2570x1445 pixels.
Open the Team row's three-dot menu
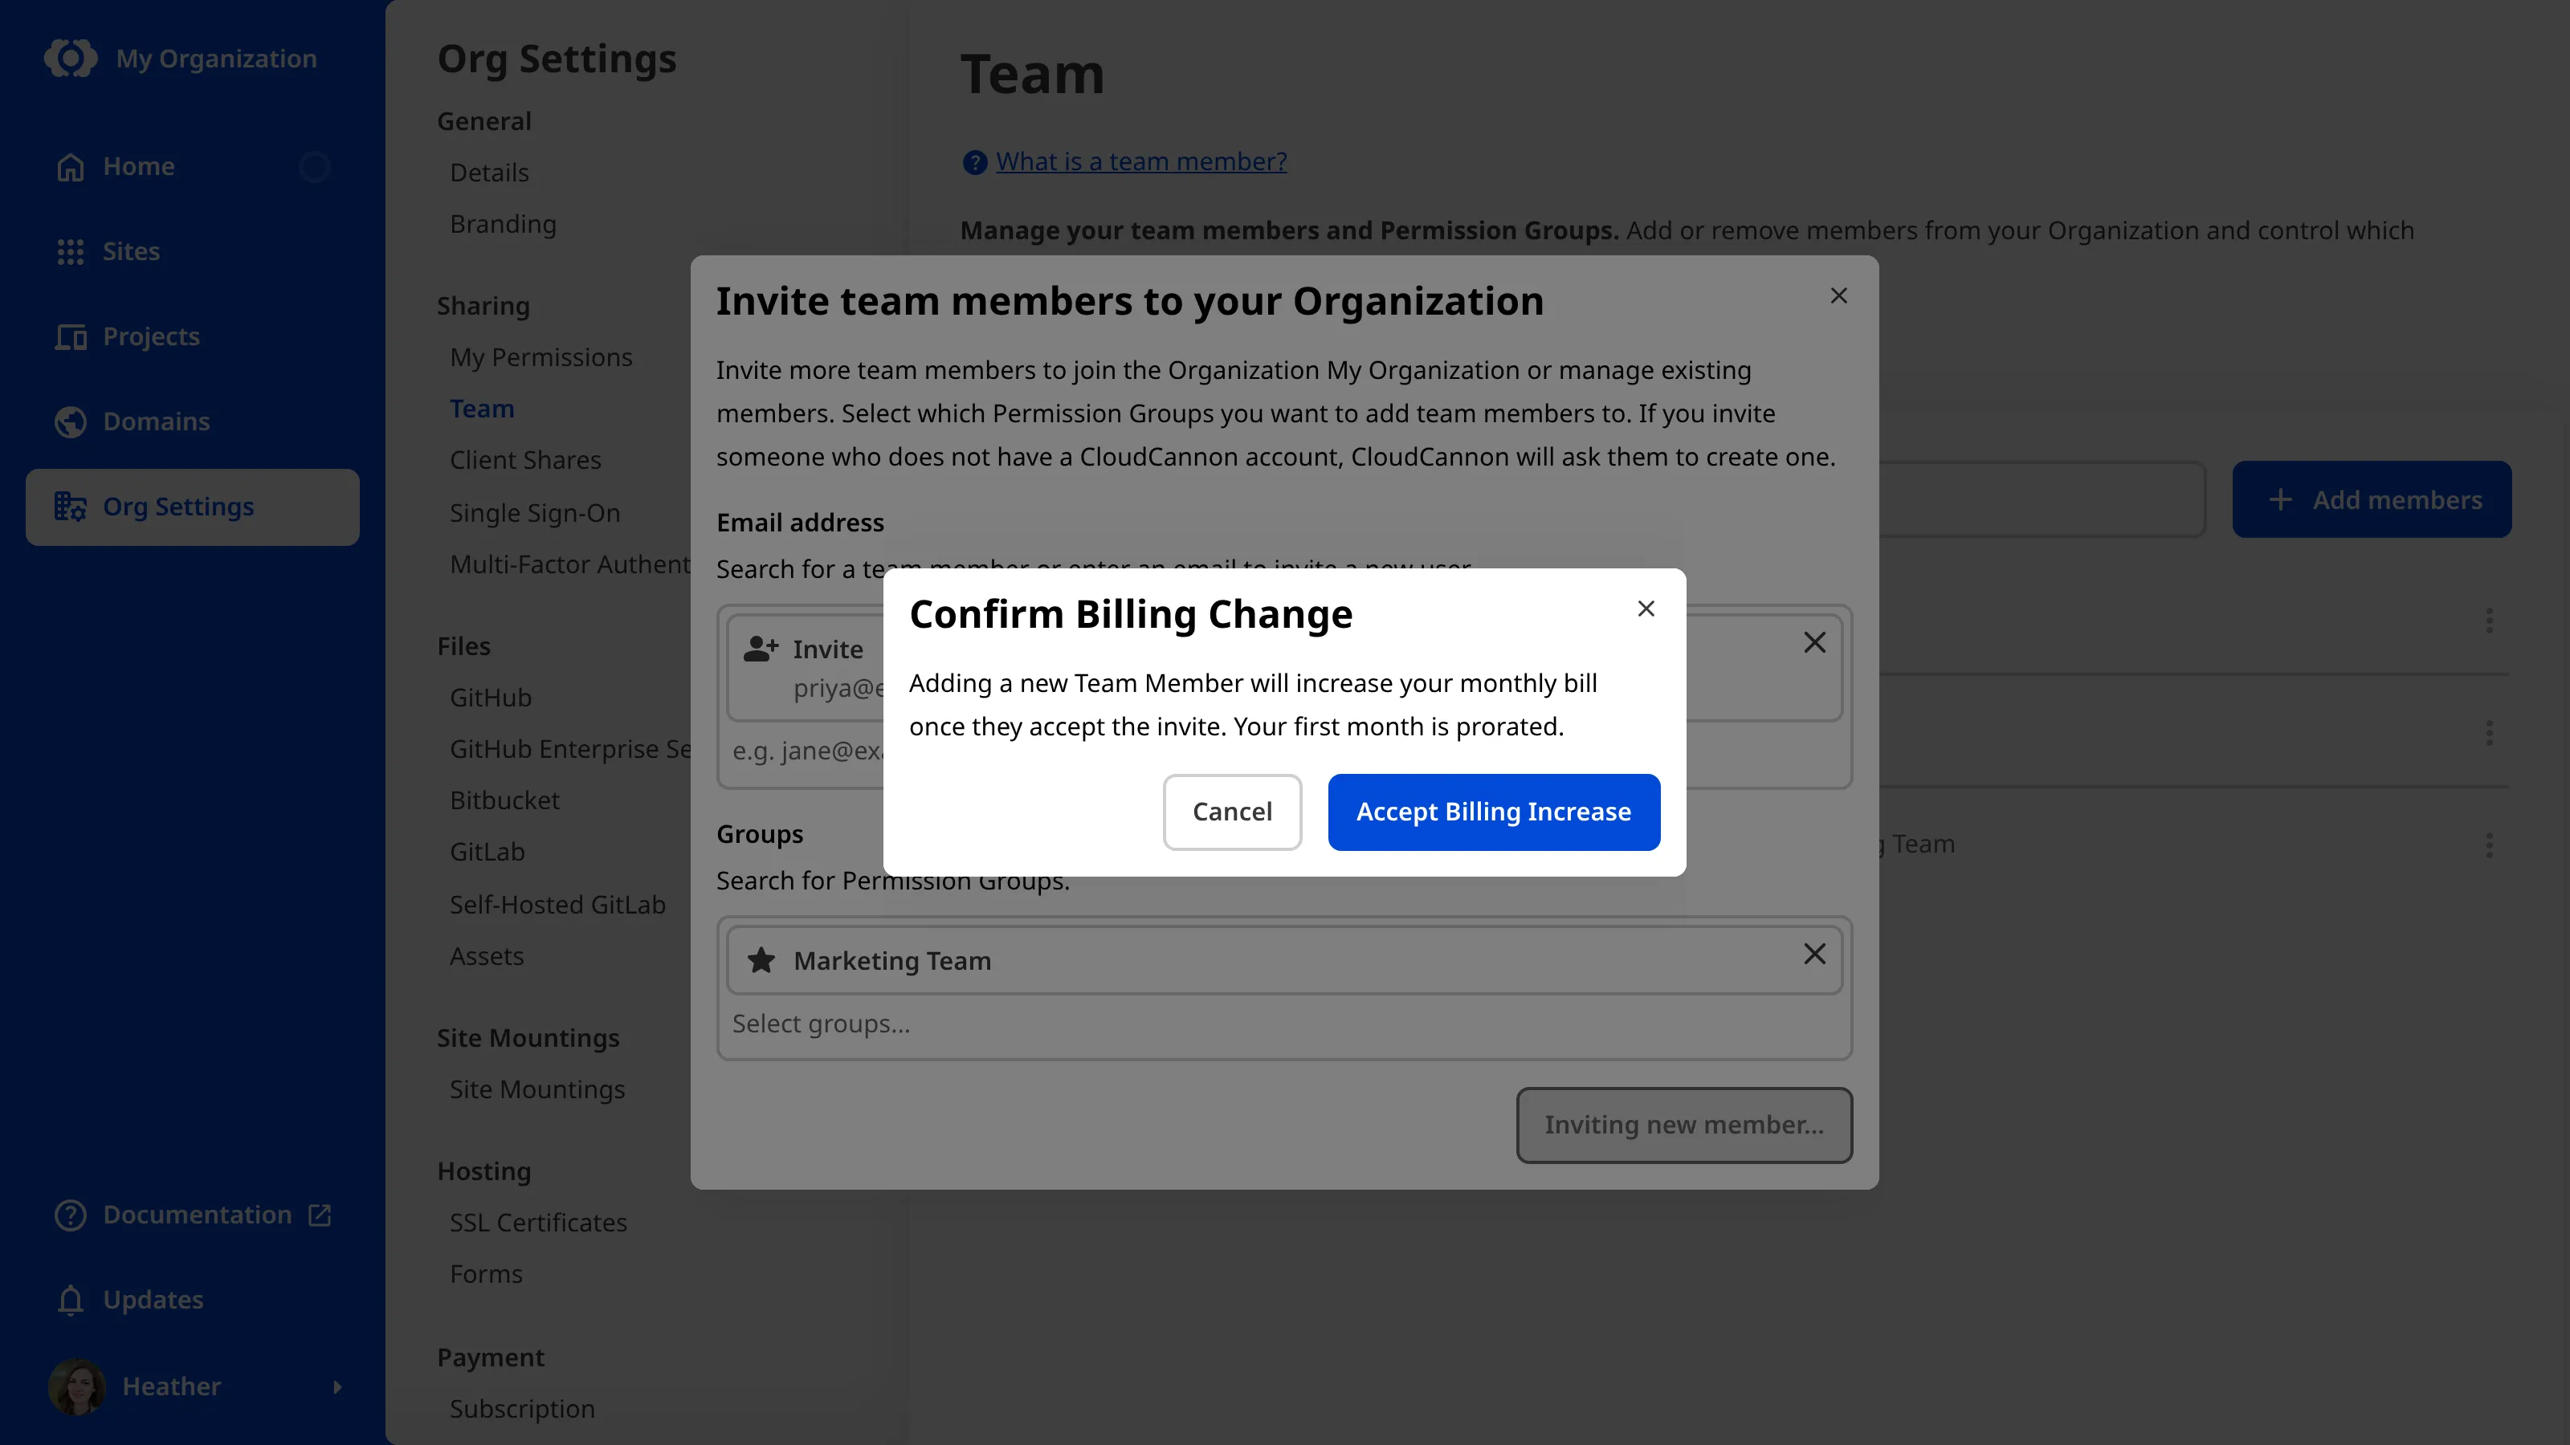coord(2489,845)
